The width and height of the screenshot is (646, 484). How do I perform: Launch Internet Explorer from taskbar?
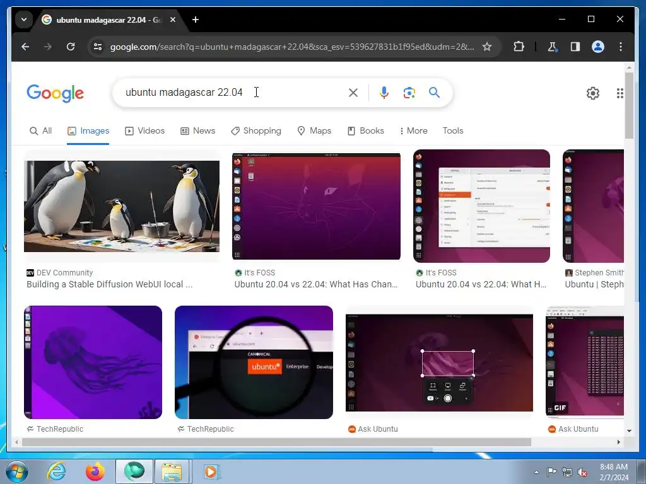(56, 471)
